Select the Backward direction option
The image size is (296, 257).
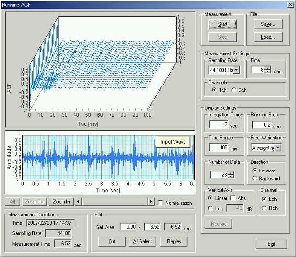[254, 178]
